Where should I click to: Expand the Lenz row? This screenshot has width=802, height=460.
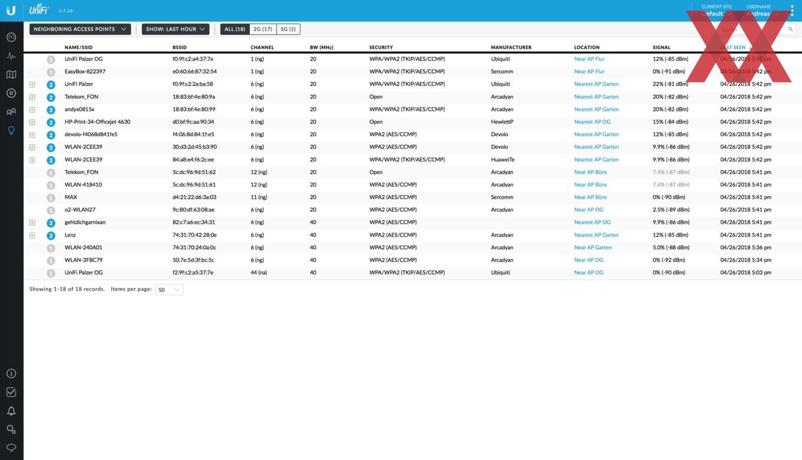click(x=32, y=235)
